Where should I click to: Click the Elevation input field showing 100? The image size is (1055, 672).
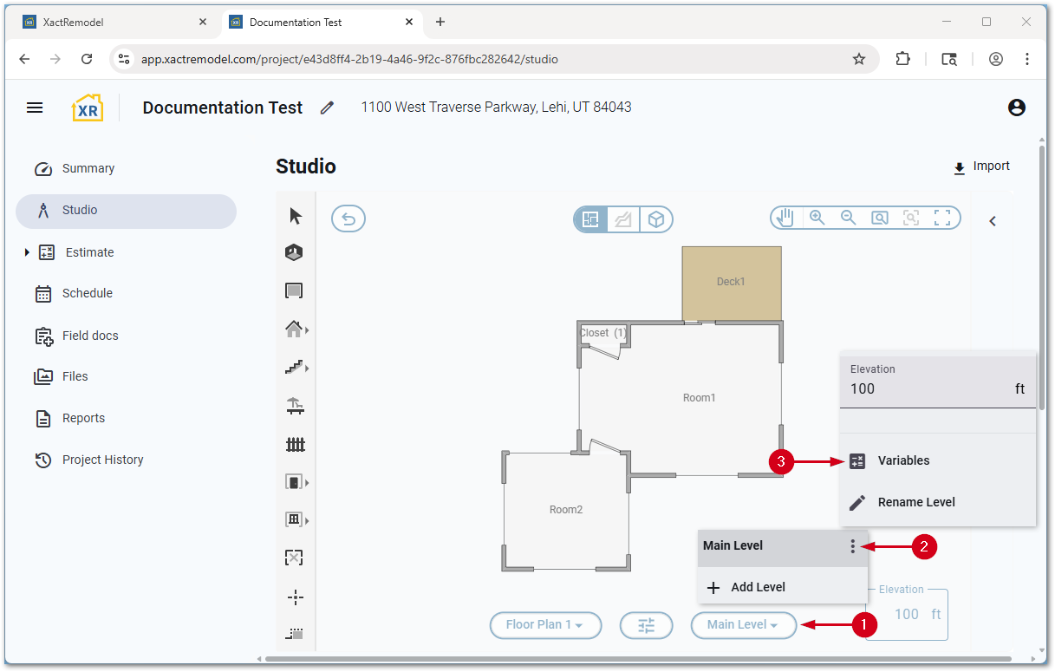tap(928, 389)
